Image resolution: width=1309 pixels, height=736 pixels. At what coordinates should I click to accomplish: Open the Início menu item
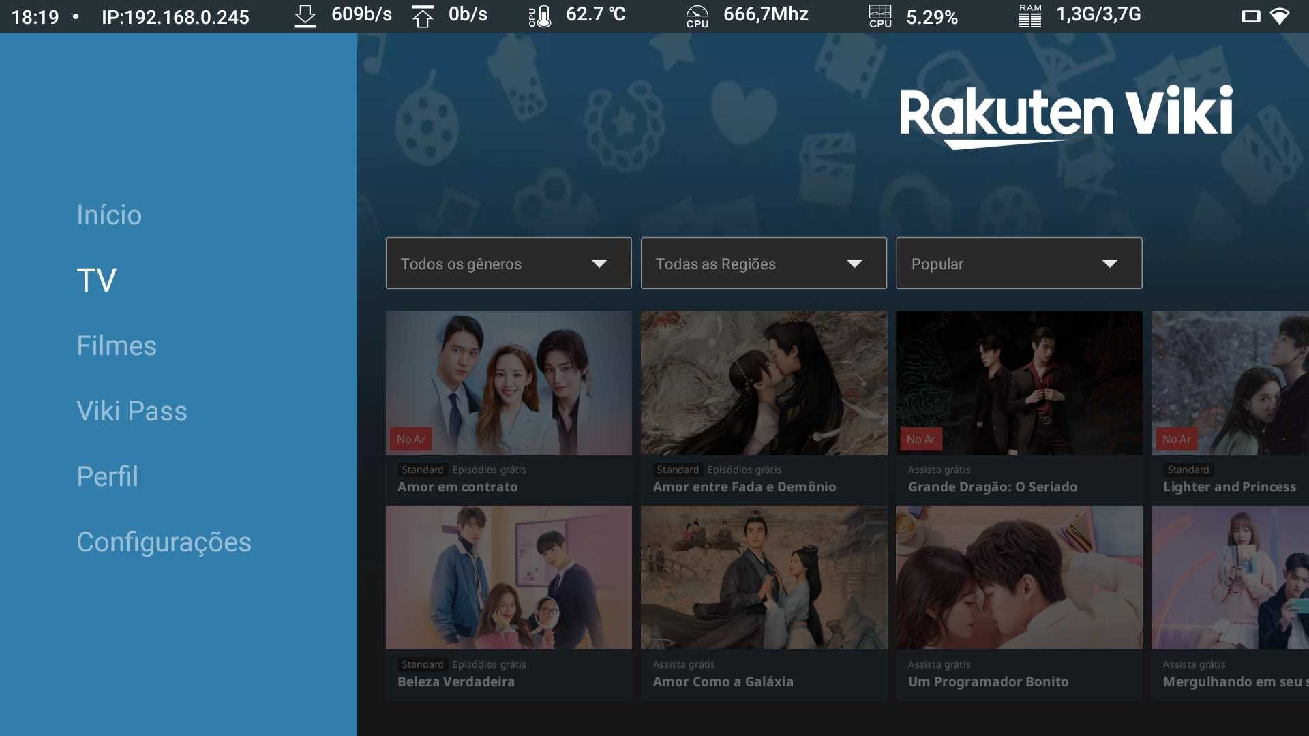point(109,215)
